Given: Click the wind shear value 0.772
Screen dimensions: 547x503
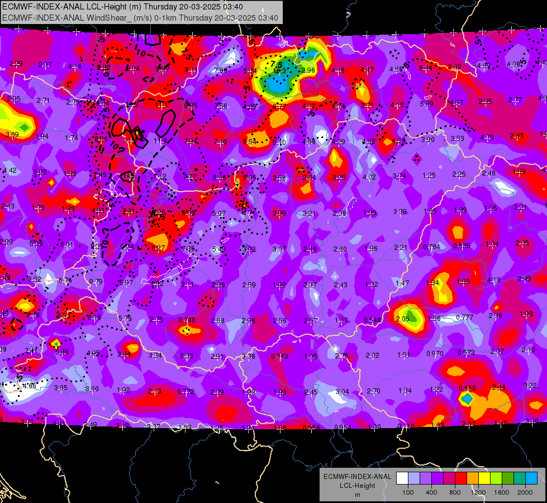Looking at the screenshot, I should 185,392.
